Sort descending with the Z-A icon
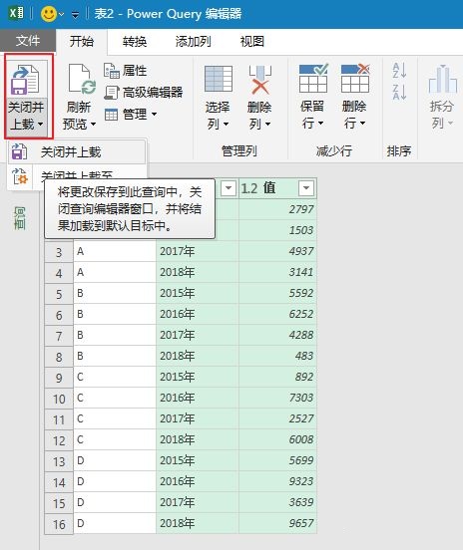The image size is (463, 550). click(399, 93)
